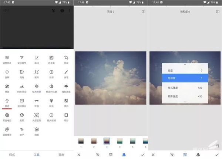Select the 魅力光晕 glamour glow tool
The height and width of the screenshot is (159, 222).
pos(37,89)
